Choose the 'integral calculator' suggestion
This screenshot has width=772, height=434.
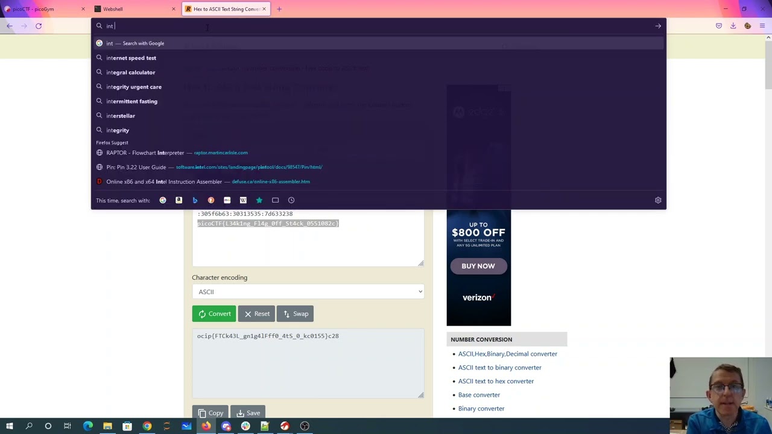tap(379, 72)
